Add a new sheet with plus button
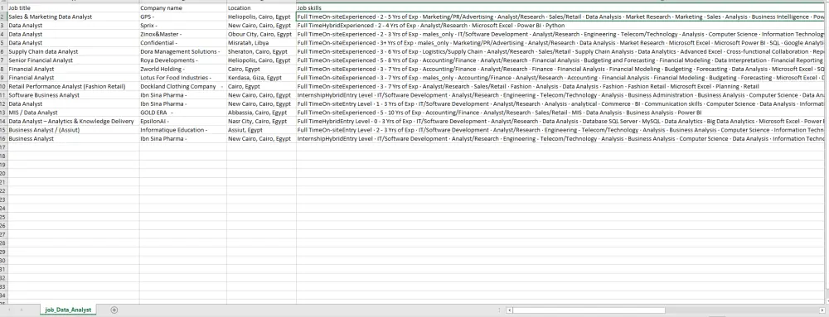This screenshot has width=829, height=317. point(114,310)
